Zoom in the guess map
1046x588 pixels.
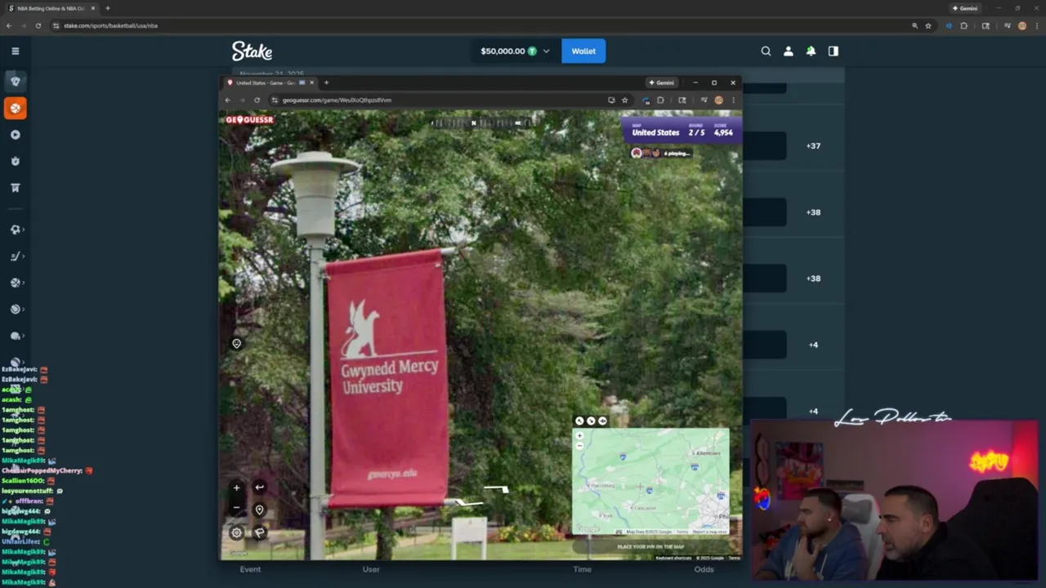(x=580, y=436)
